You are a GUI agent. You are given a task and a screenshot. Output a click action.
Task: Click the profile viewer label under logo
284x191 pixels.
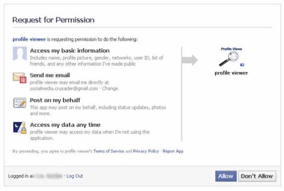point(231,73)
